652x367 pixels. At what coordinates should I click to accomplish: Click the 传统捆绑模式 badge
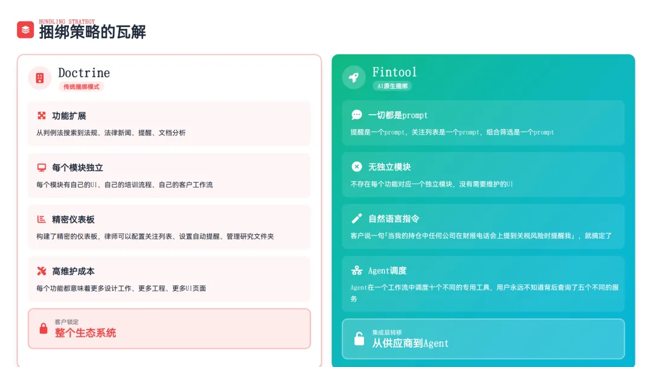(81, 87)
